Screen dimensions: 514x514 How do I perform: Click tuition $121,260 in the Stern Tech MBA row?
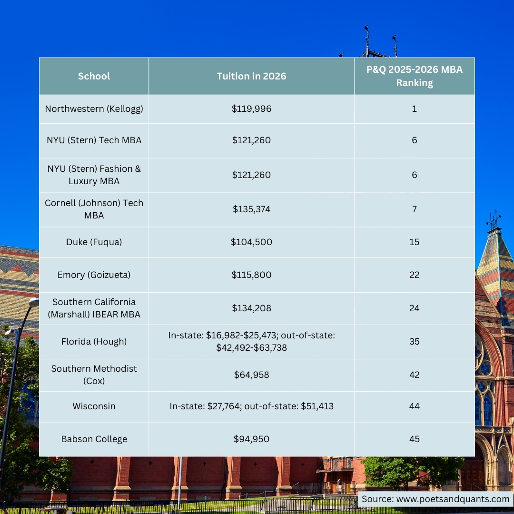pyautogui.click(x=251, y=140)
